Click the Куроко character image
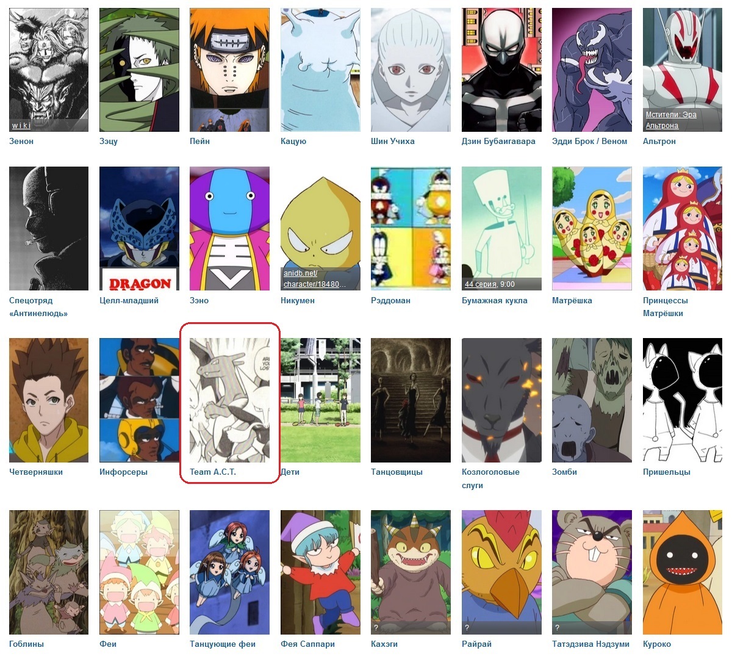732x659 pixels. pos(683,572)
